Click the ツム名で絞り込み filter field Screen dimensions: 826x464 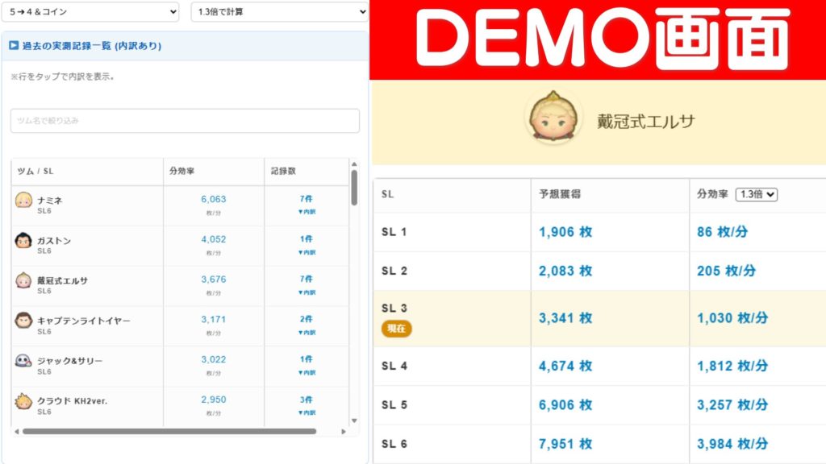185,121
